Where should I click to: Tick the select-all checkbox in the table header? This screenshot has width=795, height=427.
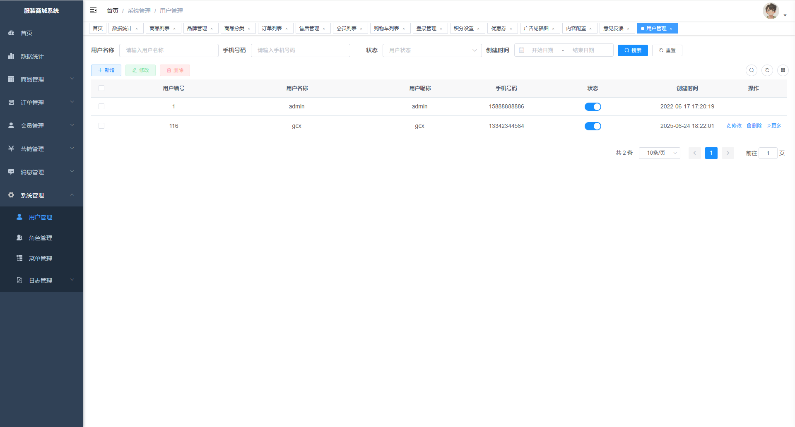tap(101, 88)
